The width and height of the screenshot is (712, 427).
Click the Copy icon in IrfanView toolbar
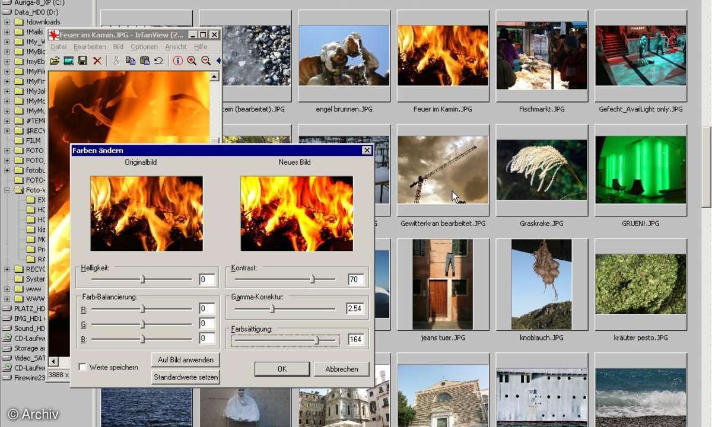(x=131, y=60)
